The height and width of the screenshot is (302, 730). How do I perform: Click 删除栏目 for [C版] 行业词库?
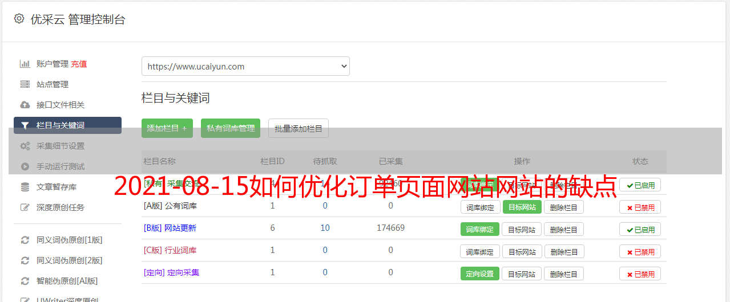click(x=564, y=251)
